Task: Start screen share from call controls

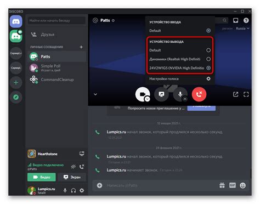Action: (161, 94)
